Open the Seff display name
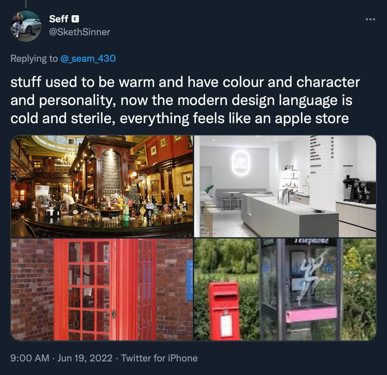Screen dimensions: 387x375 pyautogui.click(x=59, y=19)
